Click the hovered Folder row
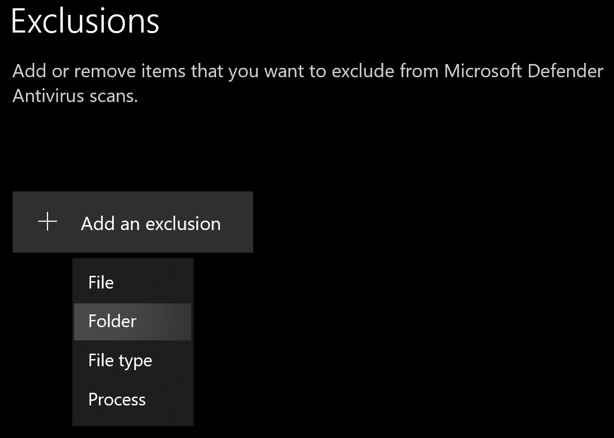The image size is (614, 438). click(x=133, y=321)
